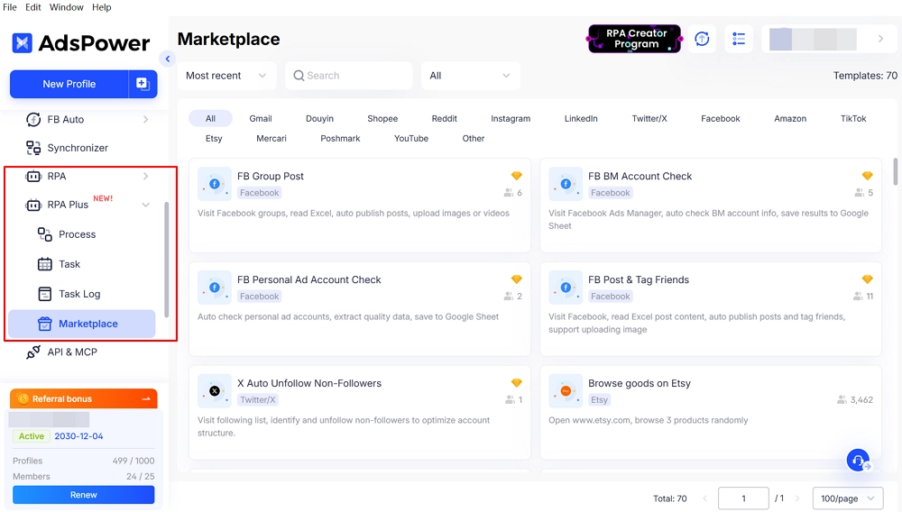Image resolution: width=902 pixels, height=512 pixels.
Task: Click the Referral bonus banner
Action: click(83, 398)
